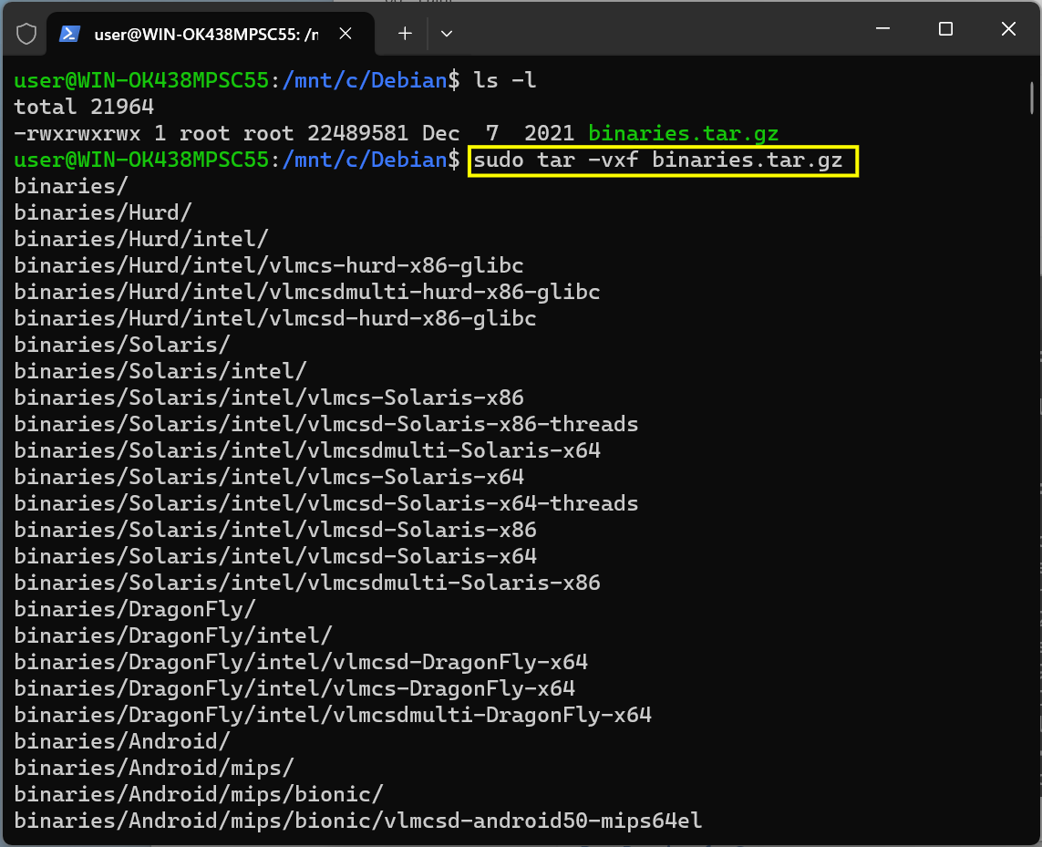Click the PowerShell icon on the tab
The image size is (1042, 847).
point(70,33)
